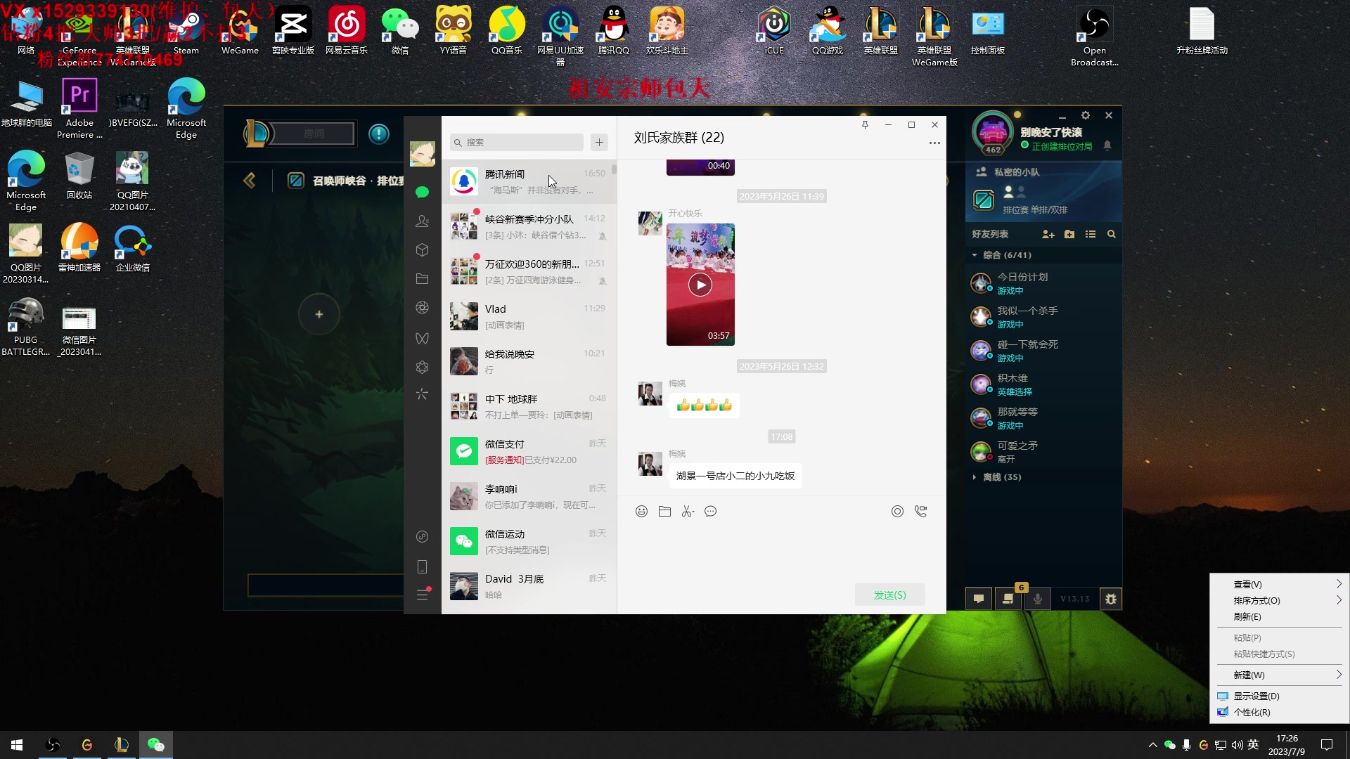Open WeChat chats tab in sidebar
The width and height of the screenshot is (1350, 759).
click(x=422, y=192)
